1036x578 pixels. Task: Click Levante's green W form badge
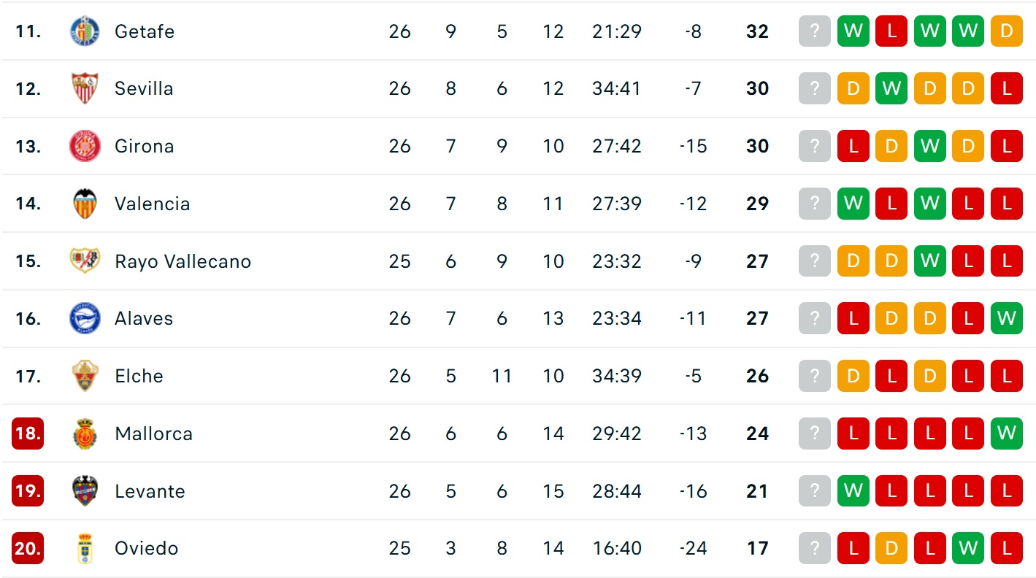pyautogui.click(x=853, y=491)
